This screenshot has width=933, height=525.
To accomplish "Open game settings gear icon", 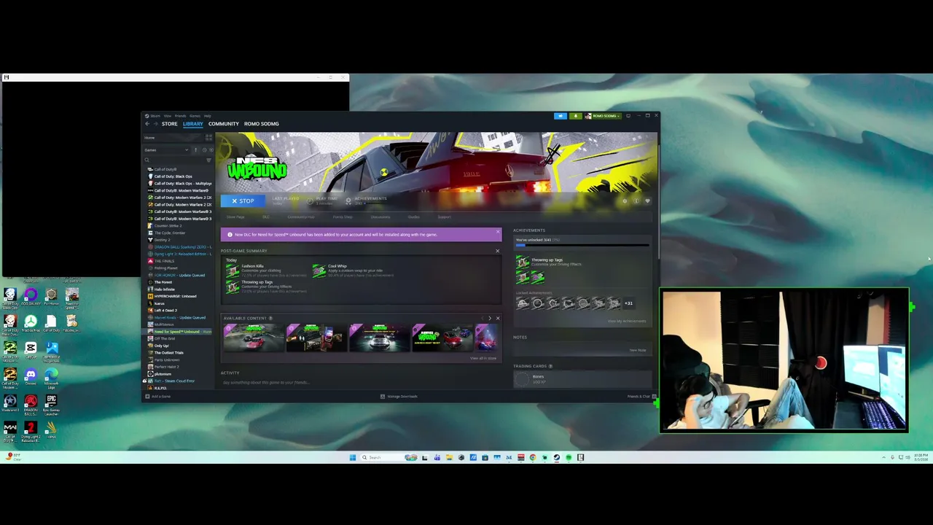I will (x=625, y=201).
